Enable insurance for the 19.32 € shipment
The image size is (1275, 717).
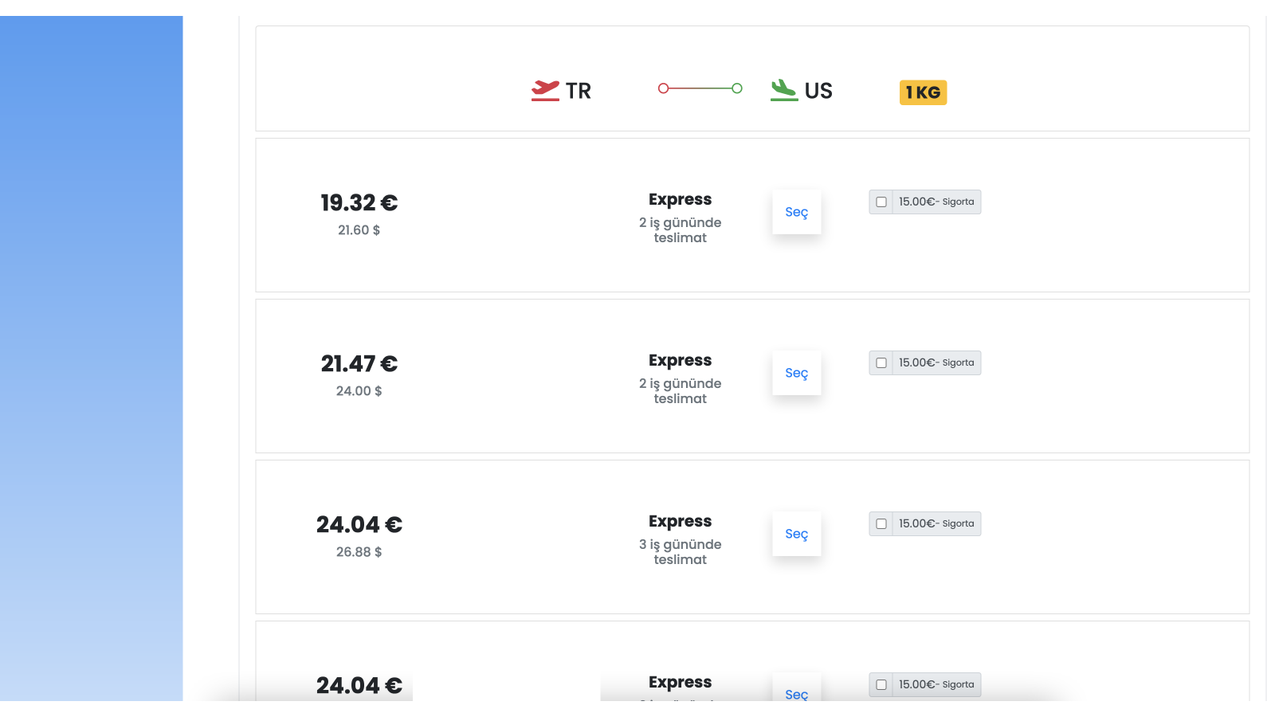click(881, 202)
